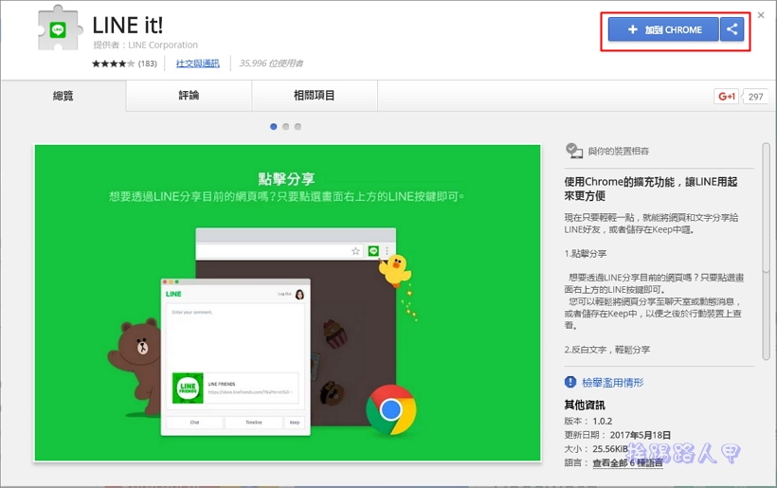Click the 1.點擊分享 description line

[x=586, y=254]
